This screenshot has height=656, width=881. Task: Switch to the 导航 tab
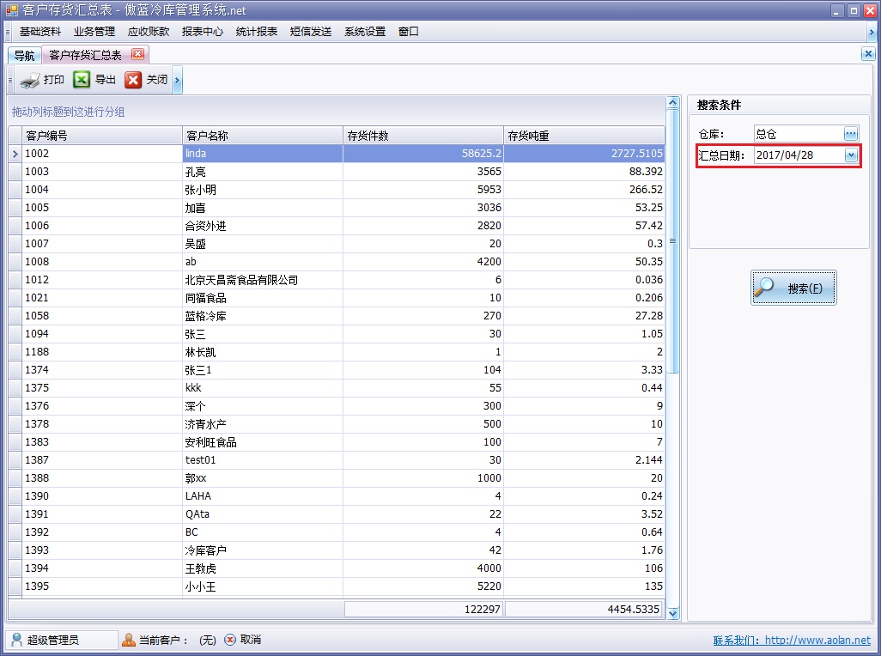tap(24, 53)
